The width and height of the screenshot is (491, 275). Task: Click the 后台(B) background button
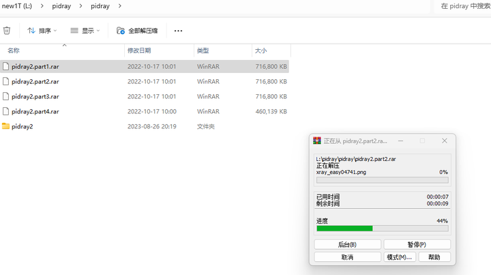coord(347,244)
